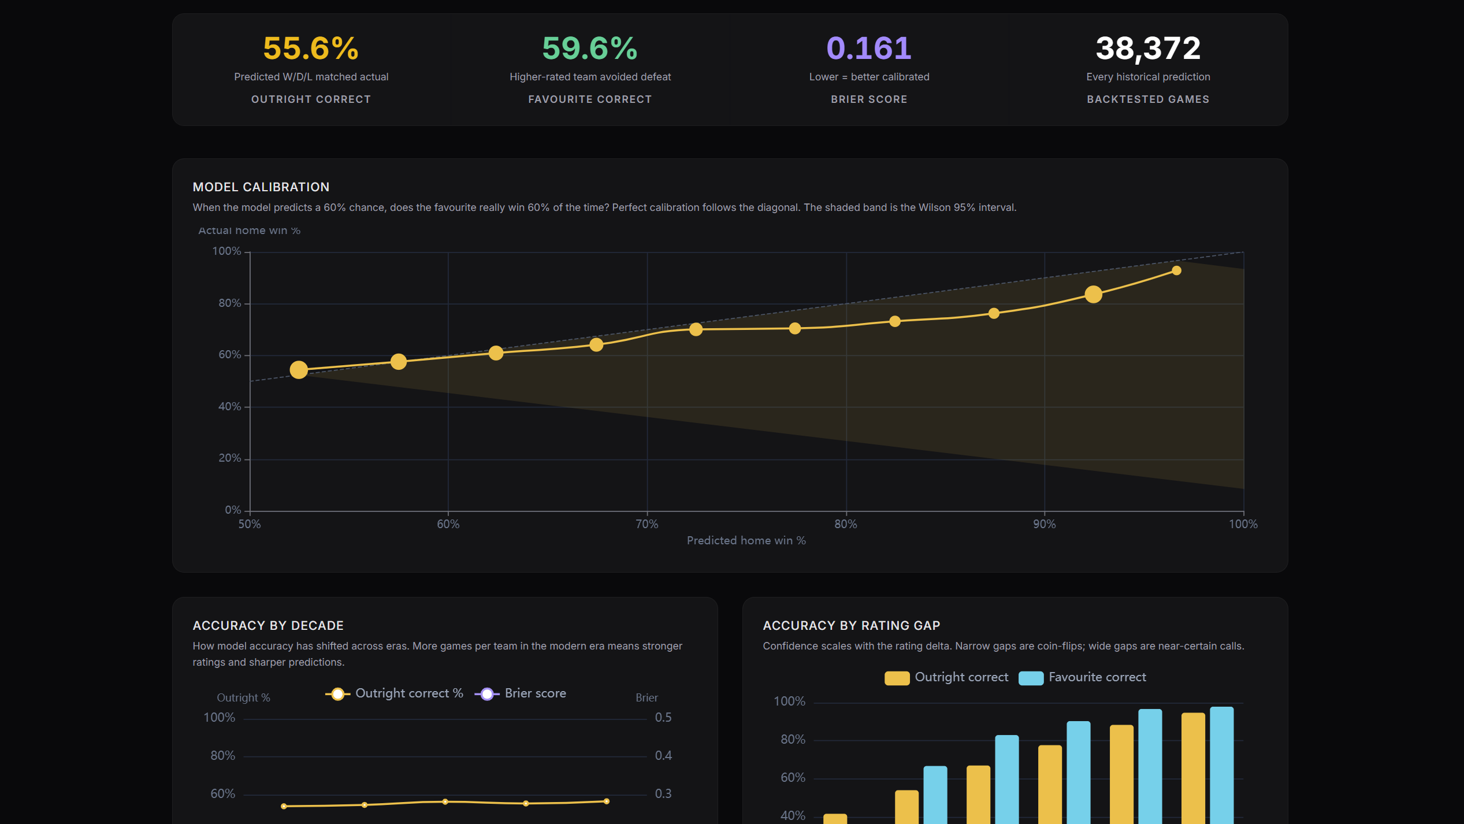This screenshot has width=1464, height=824.
Task: Click the MODEL CALIBRATION heading
Action: (261, 187)
